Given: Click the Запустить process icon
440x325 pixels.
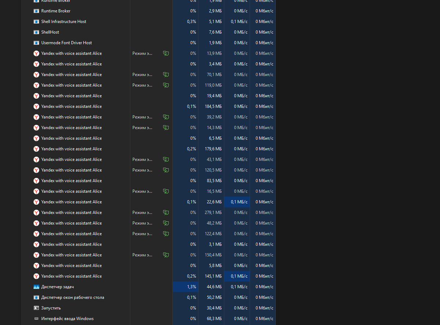Looking at the screenshot, I should [x=36, y=308].
